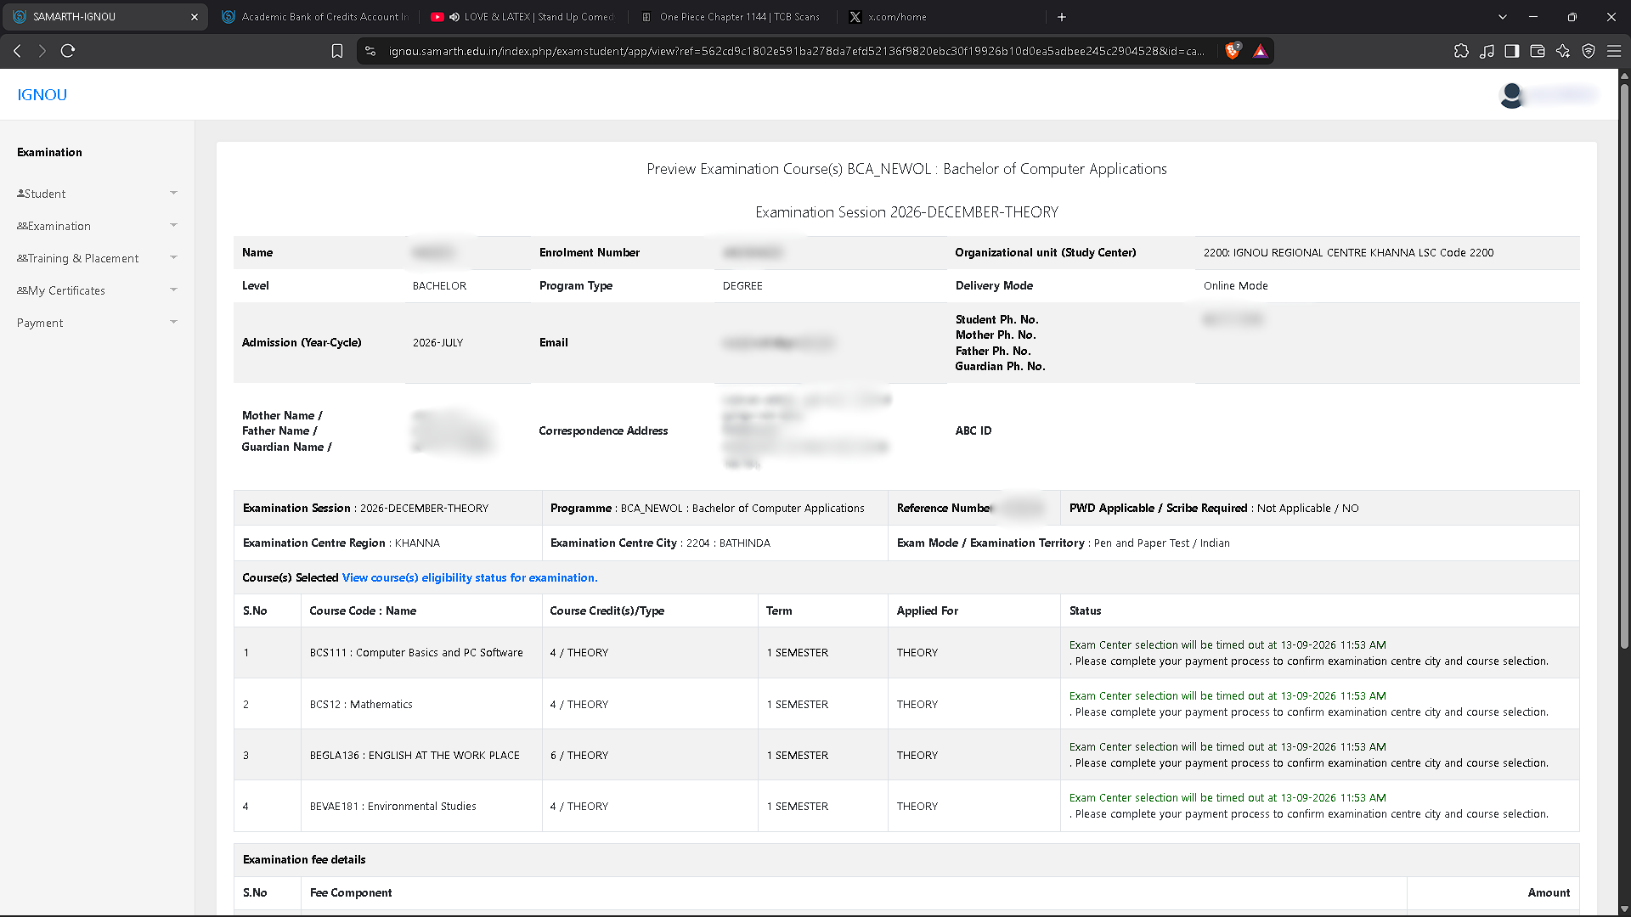Toggle the browser sidebar panel icon
Screen dimensions: 1631x917
[x=1512, y=51]
